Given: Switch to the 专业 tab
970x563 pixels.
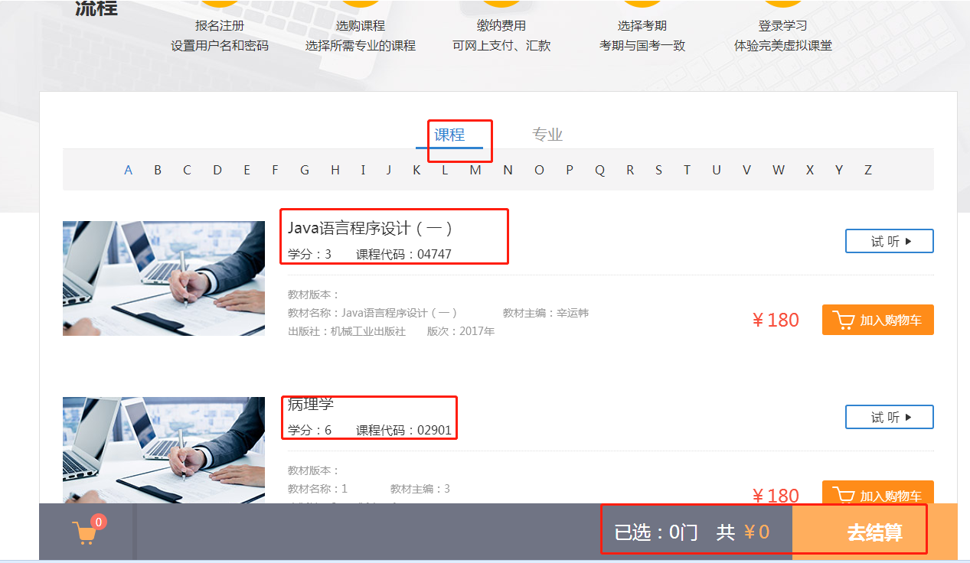Looking at the screenshot, I should 547,135.
